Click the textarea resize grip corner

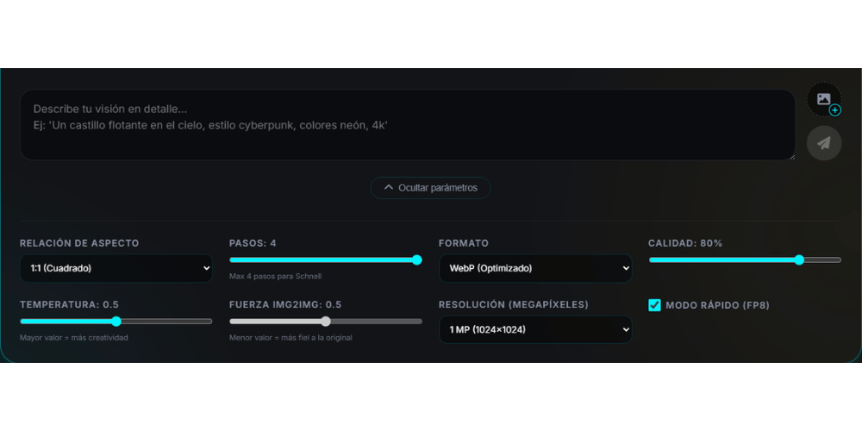click(791, 157)
